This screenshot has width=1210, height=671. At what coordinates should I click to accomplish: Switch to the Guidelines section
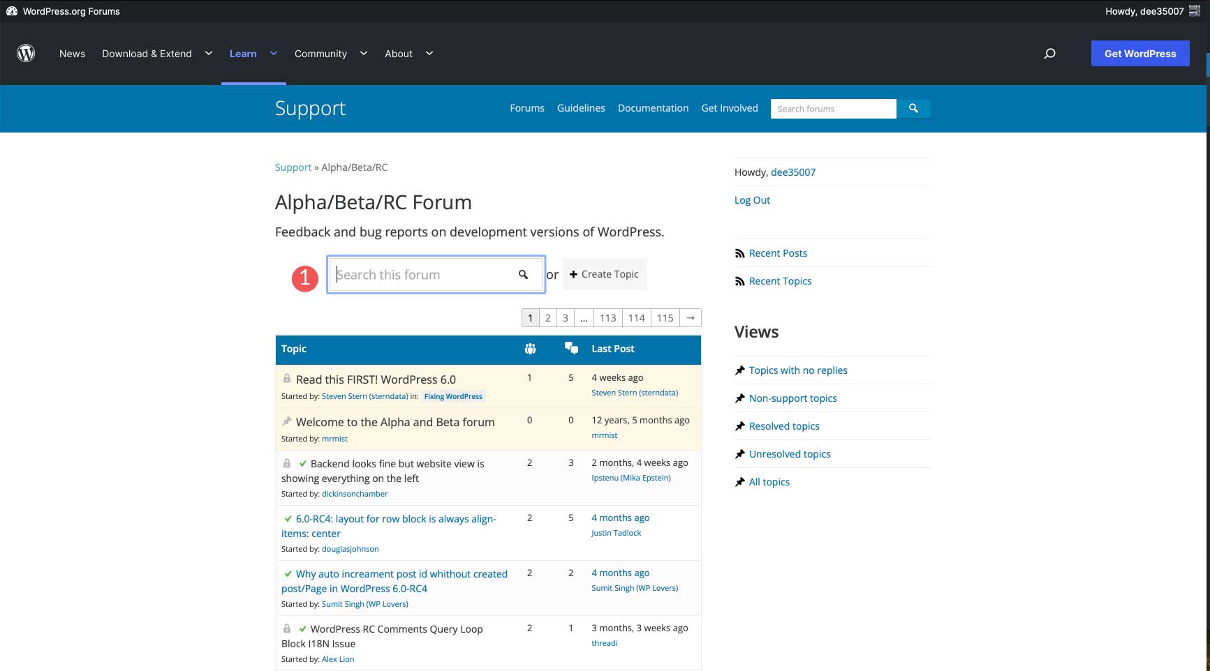[x=581, y=108]
